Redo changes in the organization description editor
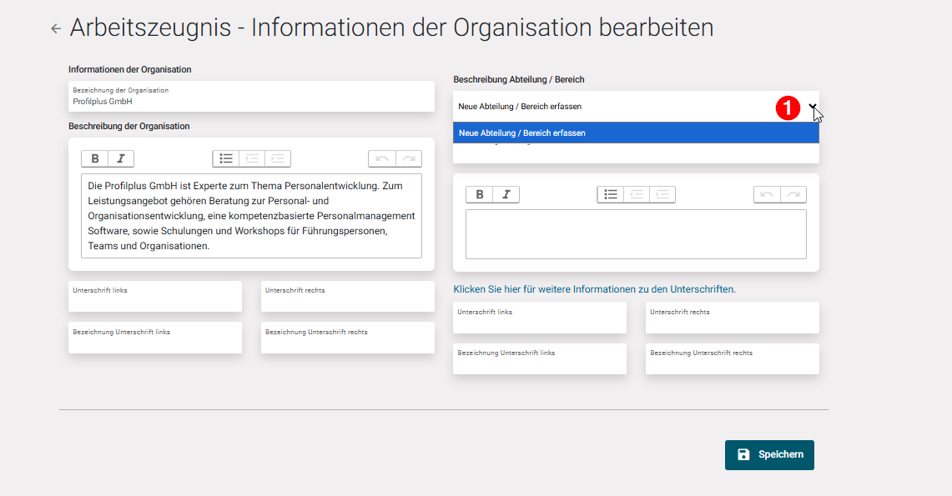Viewport: 952px width, 496px height. point(408,158)
